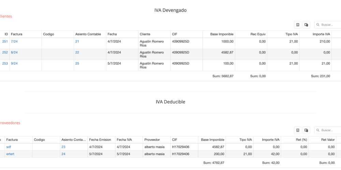This screenshot has height=170, width=341.
Task: Sort by the Asiento Contable column in the Clientes table
Action: pos(90,34)
